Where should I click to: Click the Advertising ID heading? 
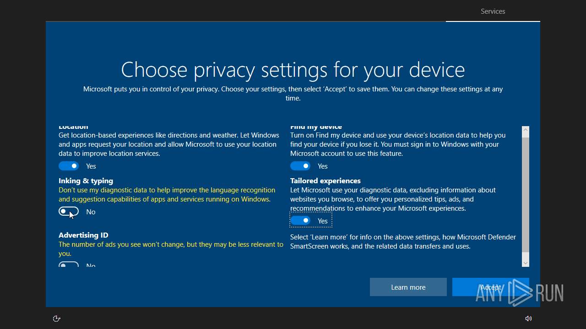point(83,235)
